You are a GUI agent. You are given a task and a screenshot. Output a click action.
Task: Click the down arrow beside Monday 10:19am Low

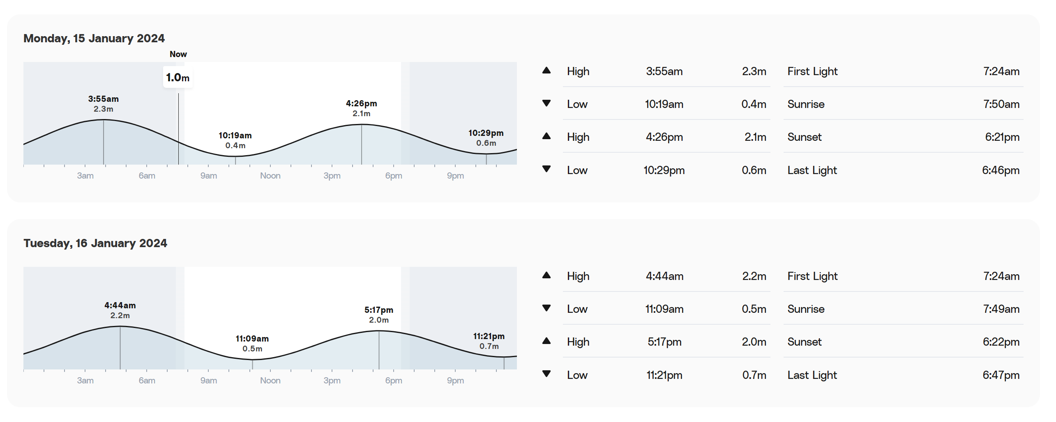click(x=546, y=103)
